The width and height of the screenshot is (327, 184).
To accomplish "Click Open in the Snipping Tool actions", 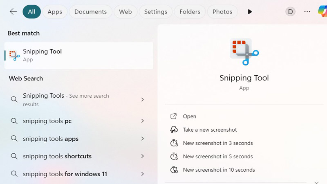I will point(190,117).
